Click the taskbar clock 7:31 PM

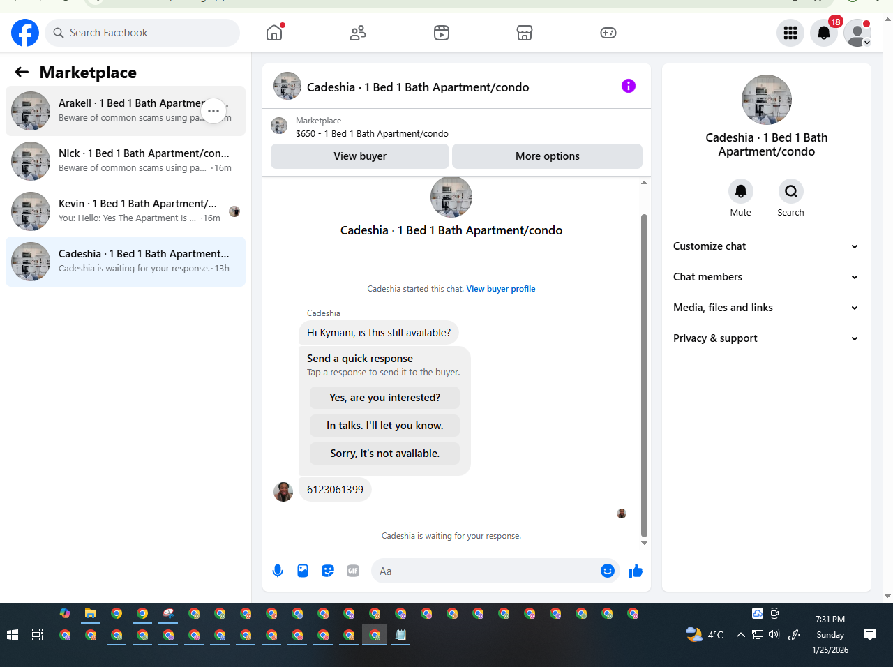click(830, 620)
